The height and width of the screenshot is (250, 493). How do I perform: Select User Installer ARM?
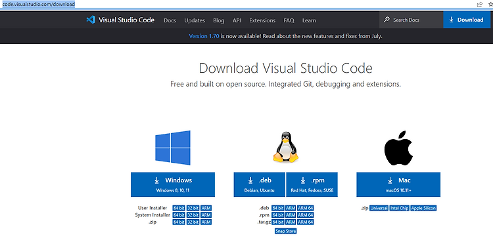point(206,208)
